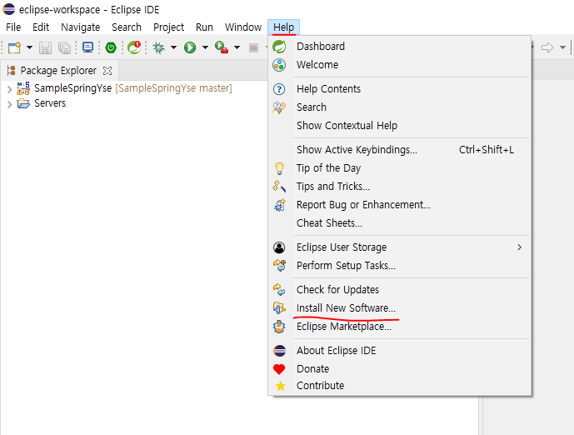
Task: Open the Navigate menu
Action: click(81, 27)
